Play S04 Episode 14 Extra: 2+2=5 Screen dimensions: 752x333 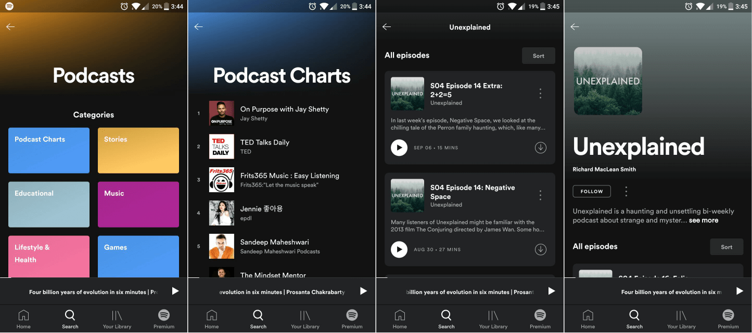[x=399, y=148]
